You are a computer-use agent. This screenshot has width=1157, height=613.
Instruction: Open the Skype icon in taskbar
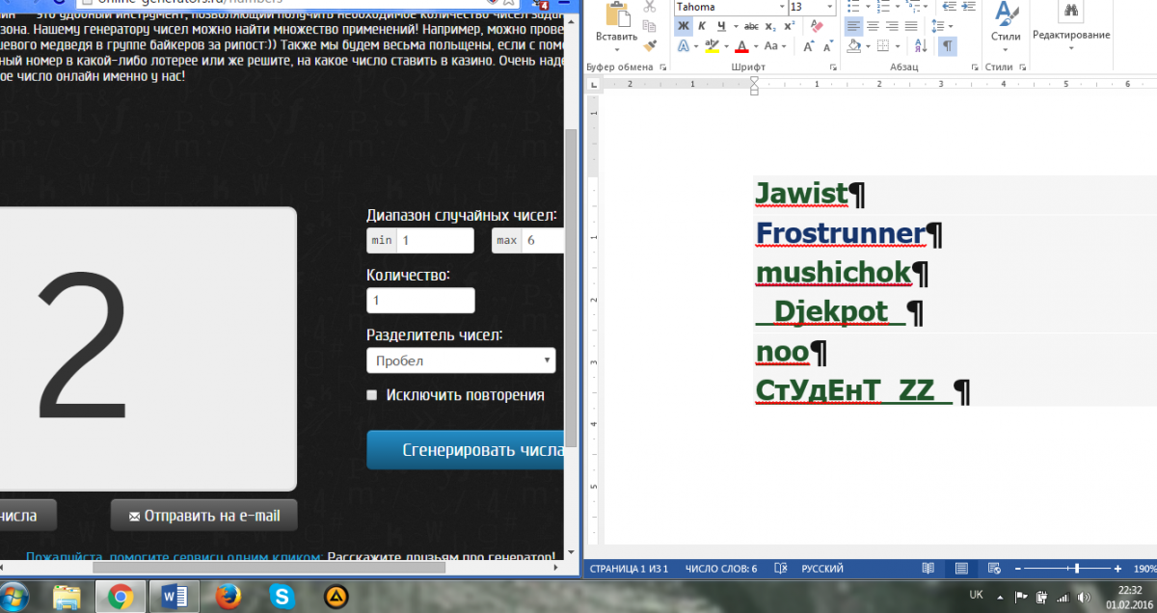[282, 597]
